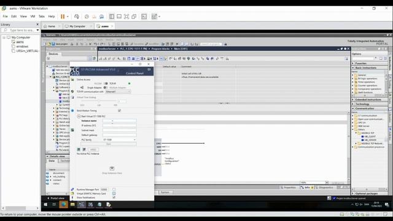The width and height of the screenshot is (393, 221).
Task: Toggle the Strict Motion Timing checkbox
Action: [x=119, y=110]
